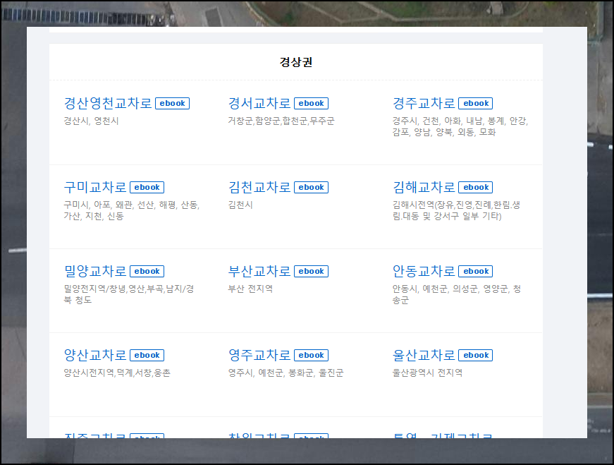Viewport: 614px width, 465px height.
Task: Click the 구미시, 아포, 왜관 area description
Action: coord(132,210)
